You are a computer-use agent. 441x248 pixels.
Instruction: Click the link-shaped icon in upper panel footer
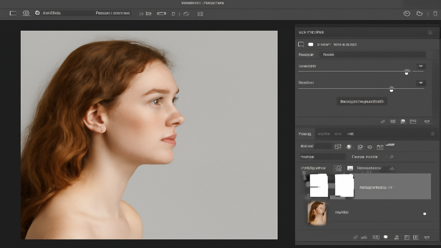pos(427,122)
